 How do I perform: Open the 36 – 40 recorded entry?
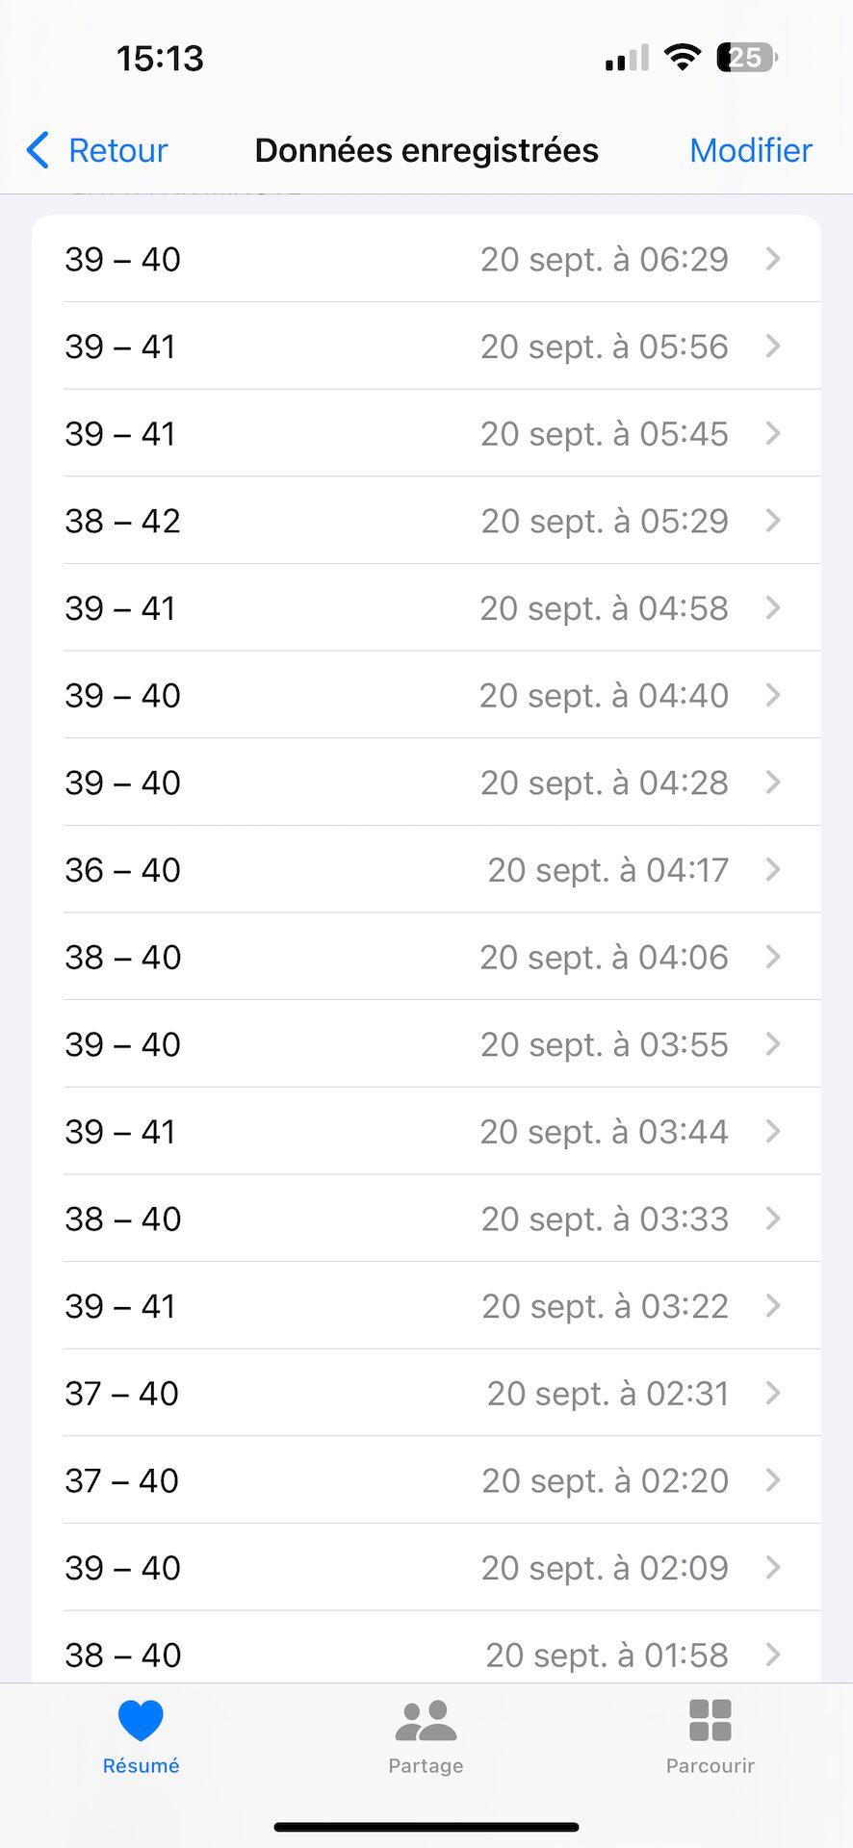[426, 870]
